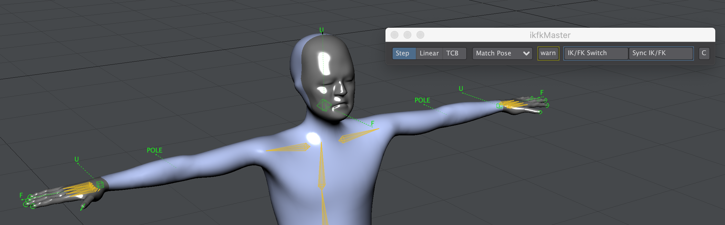725x225 pixels.
Task: Click the ikfkMaster title bar
Action: click(x=550, y=35)
